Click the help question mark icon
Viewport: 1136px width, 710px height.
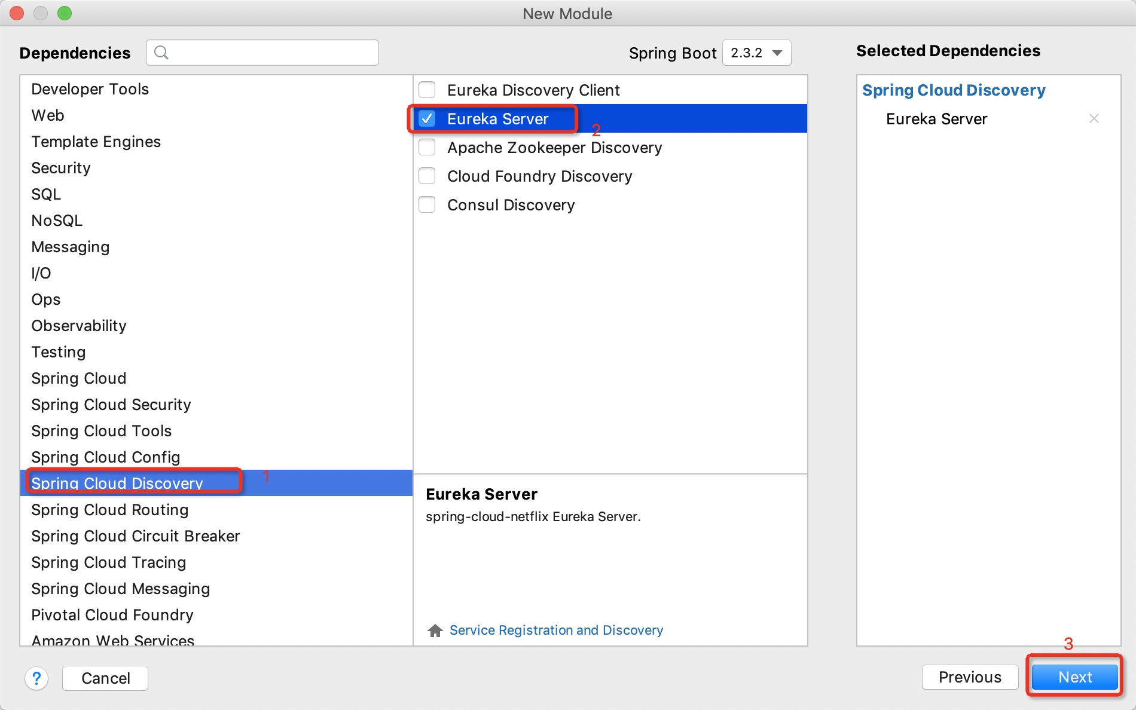[x=36, y=678]
